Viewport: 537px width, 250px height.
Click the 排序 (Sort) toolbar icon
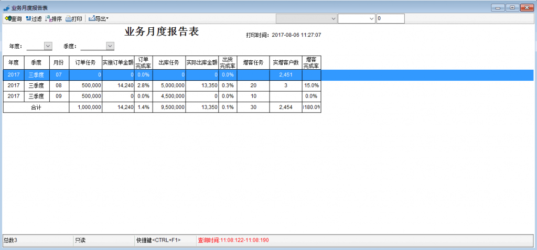point(53,19)
